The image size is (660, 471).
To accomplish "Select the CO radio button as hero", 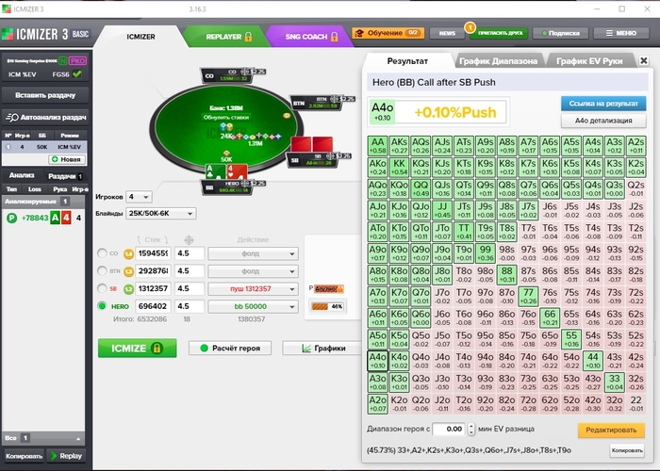I will coord(102,253).
